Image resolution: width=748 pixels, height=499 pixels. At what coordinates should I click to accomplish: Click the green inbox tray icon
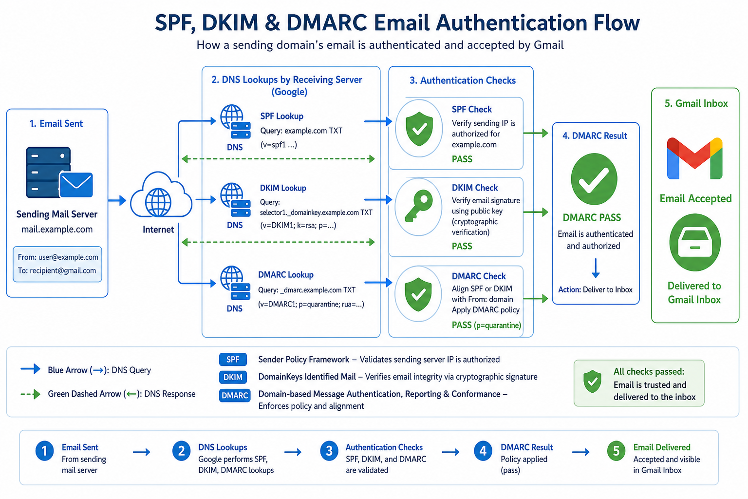694,242
